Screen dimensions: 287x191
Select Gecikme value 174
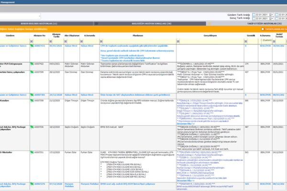click(x=246, y=64)
